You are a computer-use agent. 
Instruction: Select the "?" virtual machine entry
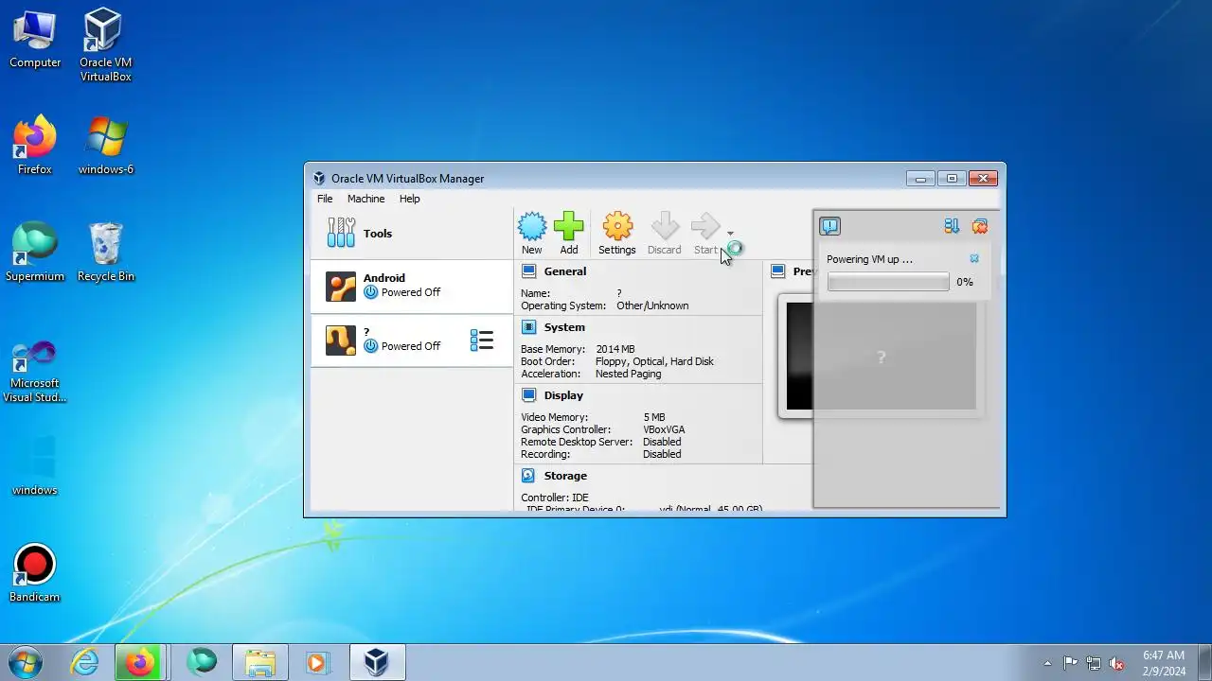coord(412,340)
